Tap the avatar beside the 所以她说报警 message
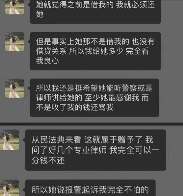This screenshot has width=183, height=196. pyautogui.click(x=9, y=188)
